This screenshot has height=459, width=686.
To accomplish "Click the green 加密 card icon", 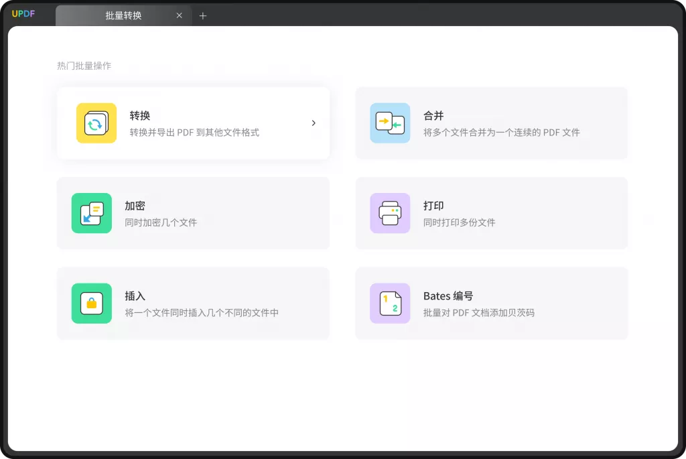I will coord(91,213).
